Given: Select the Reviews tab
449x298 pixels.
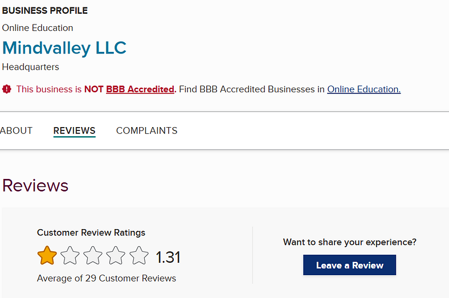Looking at the screenshot, I should [74, 130].
